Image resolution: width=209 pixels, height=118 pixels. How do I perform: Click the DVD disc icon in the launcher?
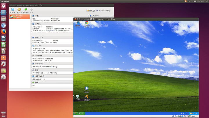point(3,77)
